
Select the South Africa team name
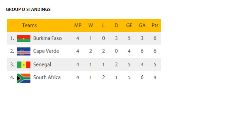(x=47, y=77)
